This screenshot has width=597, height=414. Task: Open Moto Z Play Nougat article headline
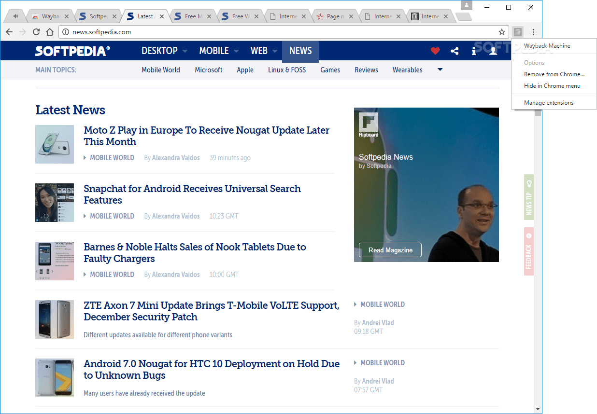coord(207,136)
